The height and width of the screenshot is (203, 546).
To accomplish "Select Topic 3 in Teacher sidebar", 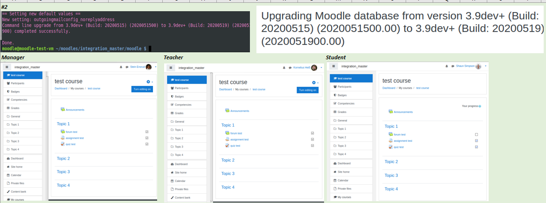I will (x=187, y=147).
